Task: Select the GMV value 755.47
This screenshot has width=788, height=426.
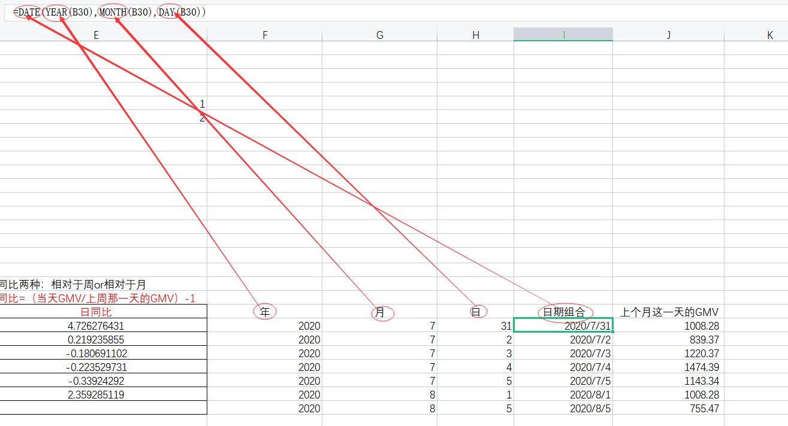Action: [669, 409]
